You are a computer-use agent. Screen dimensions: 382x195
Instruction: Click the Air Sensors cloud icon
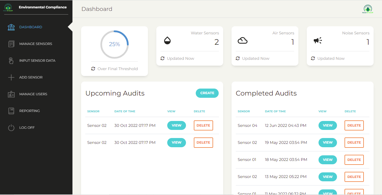point(242,41)
